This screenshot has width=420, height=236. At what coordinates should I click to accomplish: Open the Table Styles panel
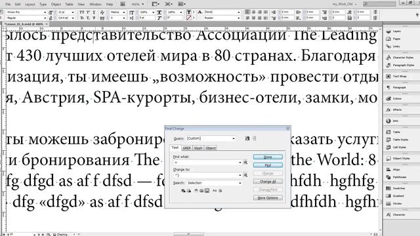397,140
